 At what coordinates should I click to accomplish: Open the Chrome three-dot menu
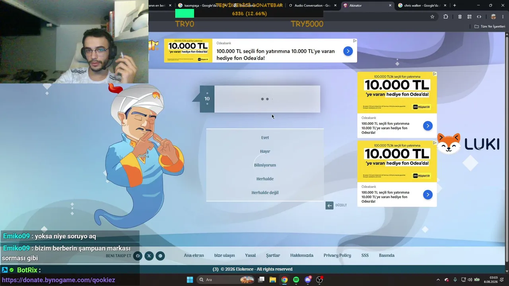(503, 17)
